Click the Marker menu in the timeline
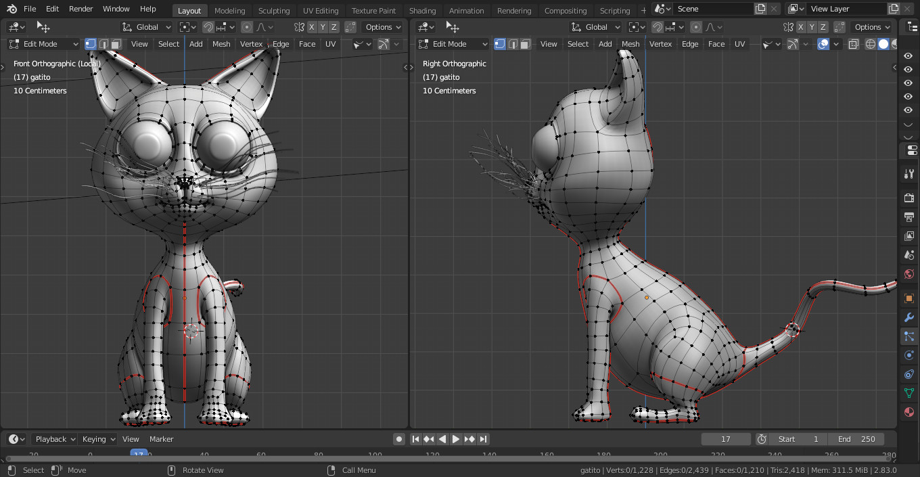Image resolution: width=920 pixels, height=477 pixels. point(161,439)
